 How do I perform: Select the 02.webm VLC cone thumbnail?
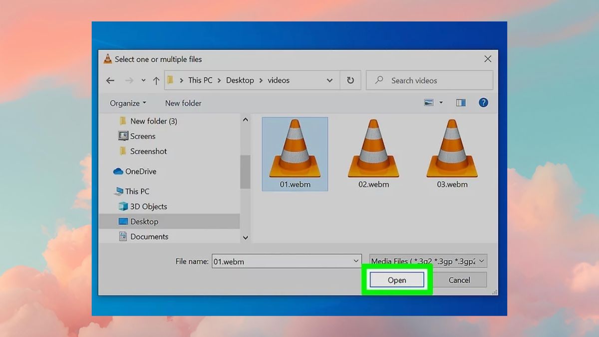[373, 148]
